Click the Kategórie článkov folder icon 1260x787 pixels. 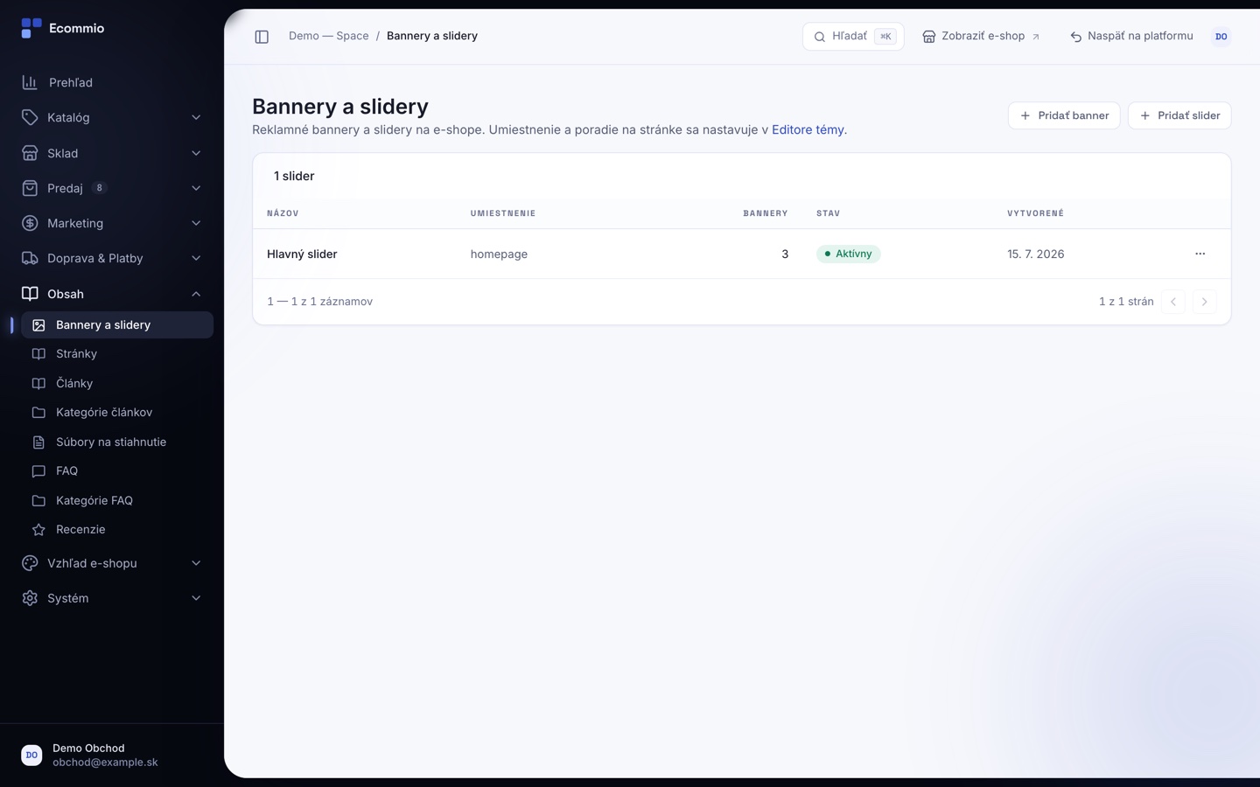pyautogui.click(x=38, y=412)
